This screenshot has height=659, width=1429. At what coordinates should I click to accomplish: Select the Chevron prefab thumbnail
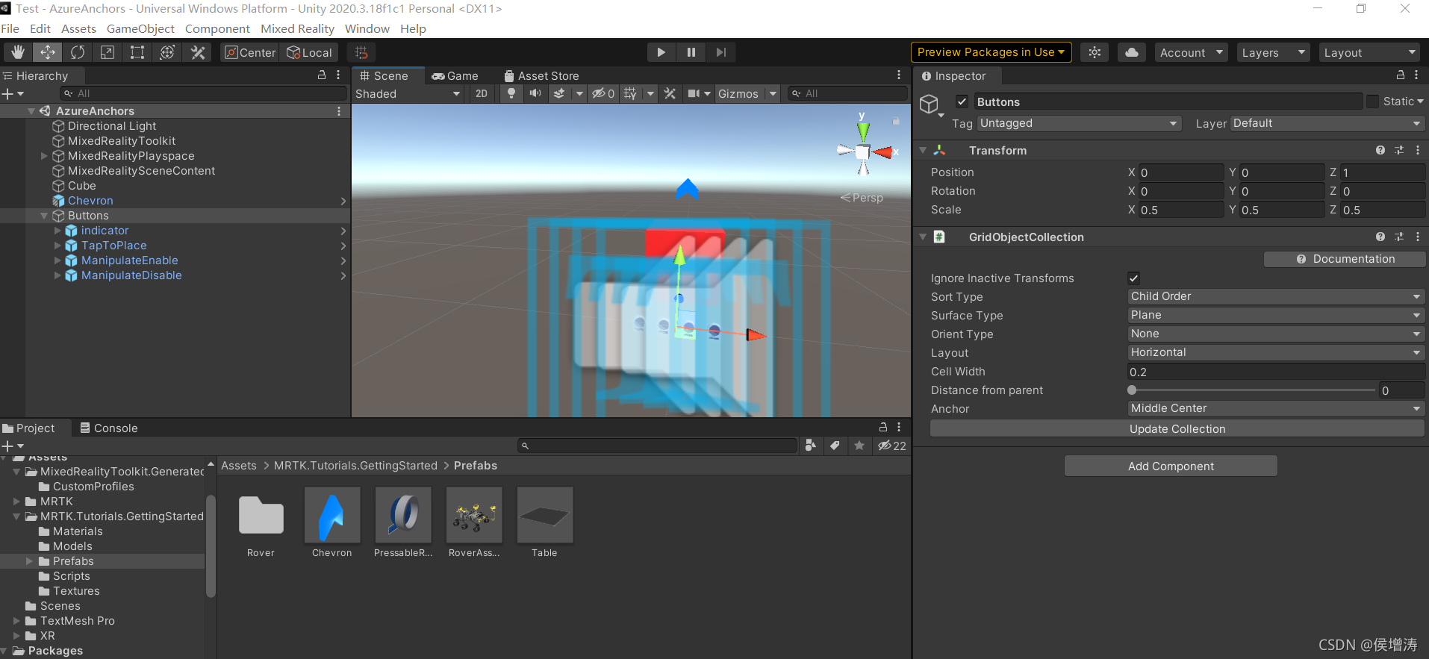pos(332,515)
